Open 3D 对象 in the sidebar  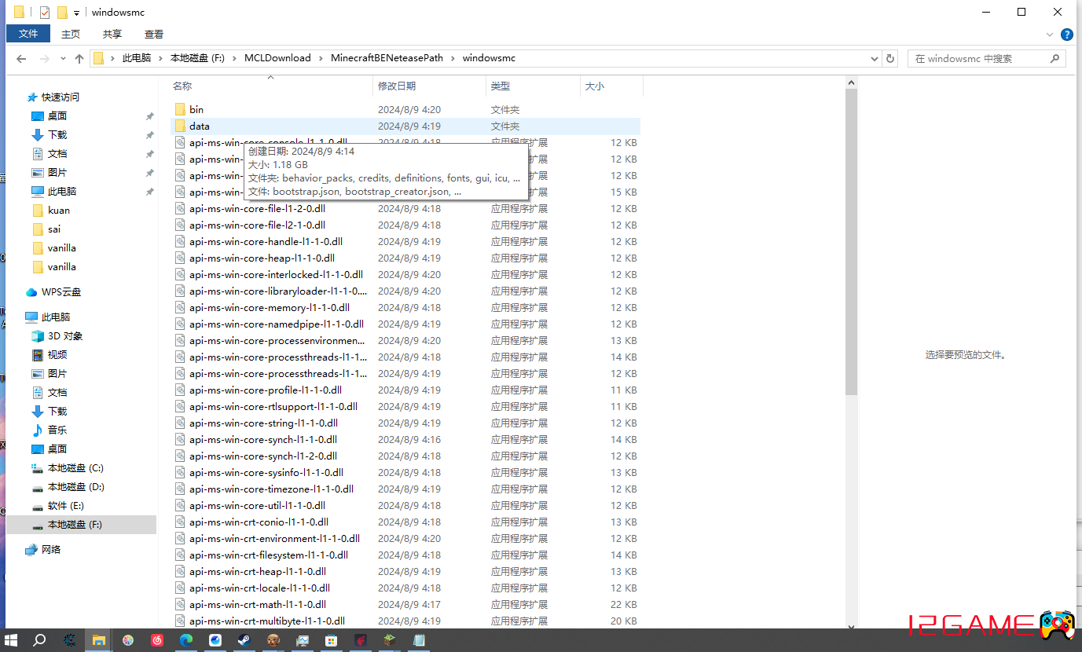point(64,336)
